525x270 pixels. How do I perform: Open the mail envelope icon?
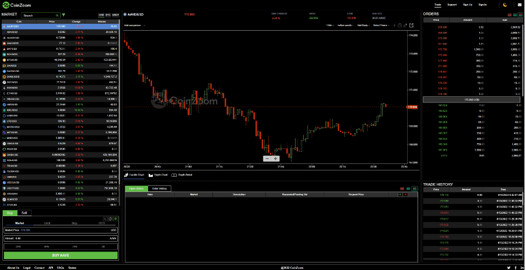520,5
